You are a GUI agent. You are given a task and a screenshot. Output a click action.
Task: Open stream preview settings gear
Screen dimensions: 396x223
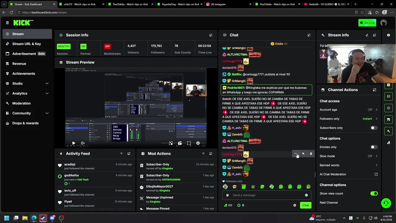point(198,143)
